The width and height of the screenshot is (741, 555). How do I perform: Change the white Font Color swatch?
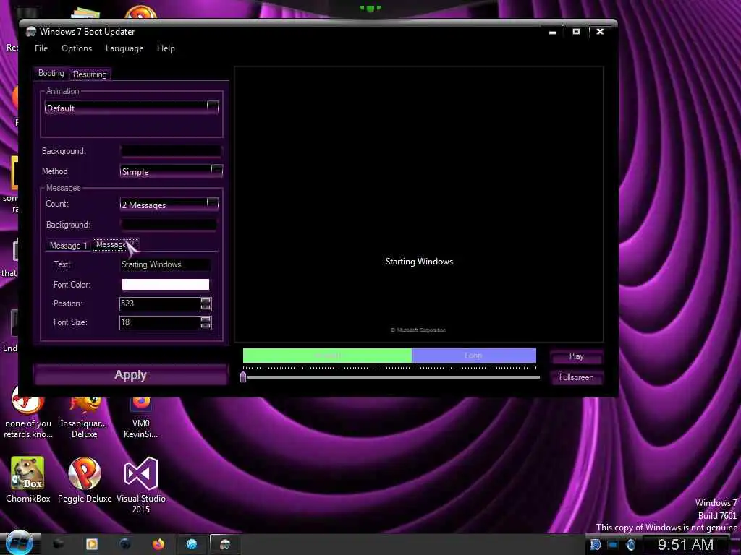(x=166, y=284)
